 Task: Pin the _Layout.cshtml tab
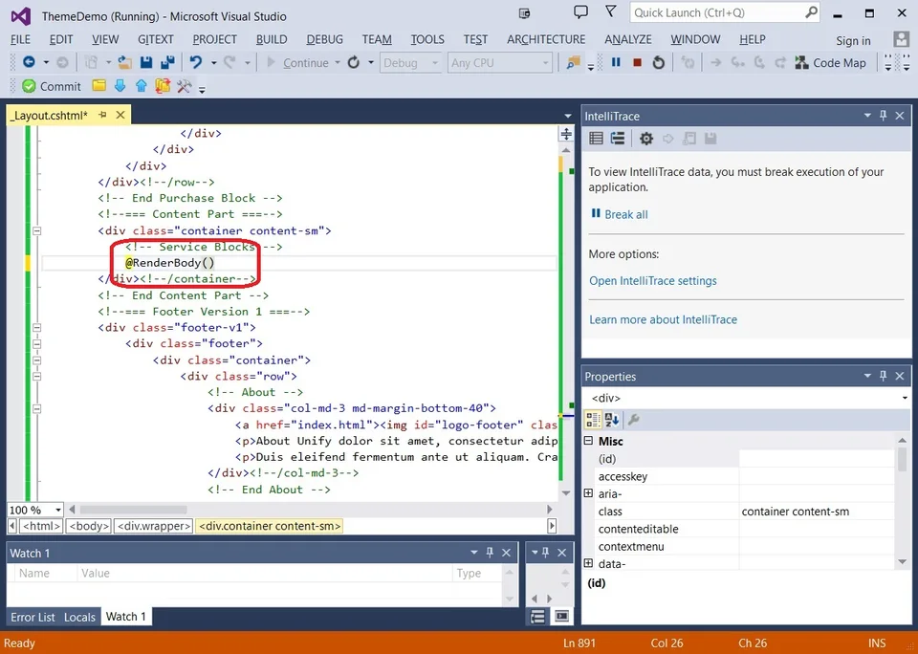click(102, 115)
